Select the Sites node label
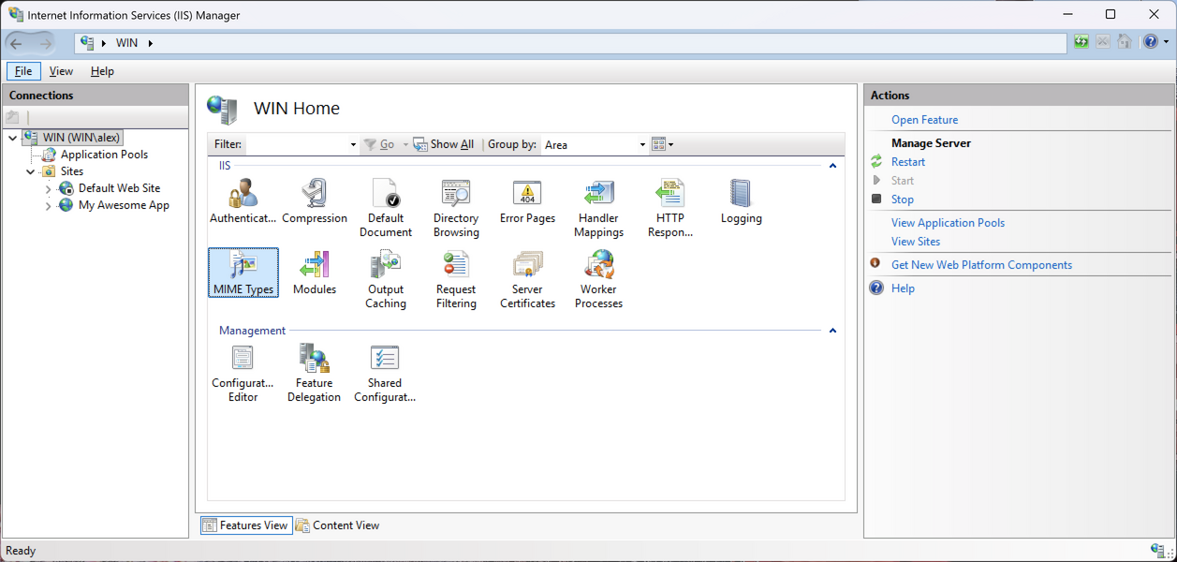Screen dimensions: 1177x562 [x=72, y=171]
